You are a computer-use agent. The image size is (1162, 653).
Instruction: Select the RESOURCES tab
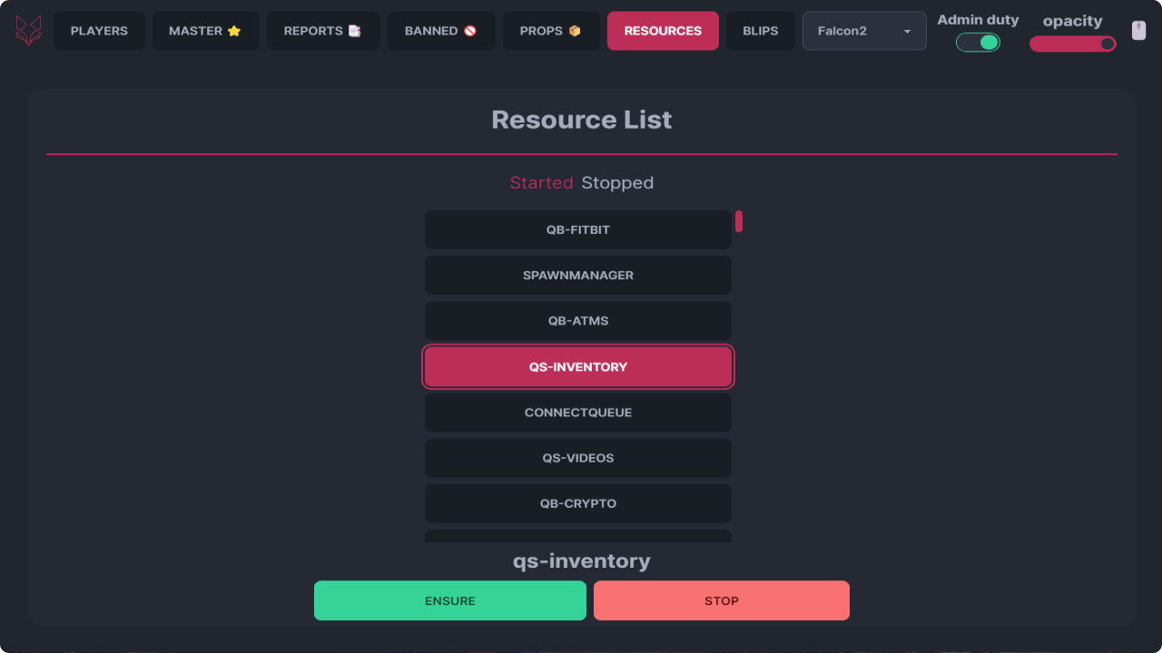coord(663,31)
